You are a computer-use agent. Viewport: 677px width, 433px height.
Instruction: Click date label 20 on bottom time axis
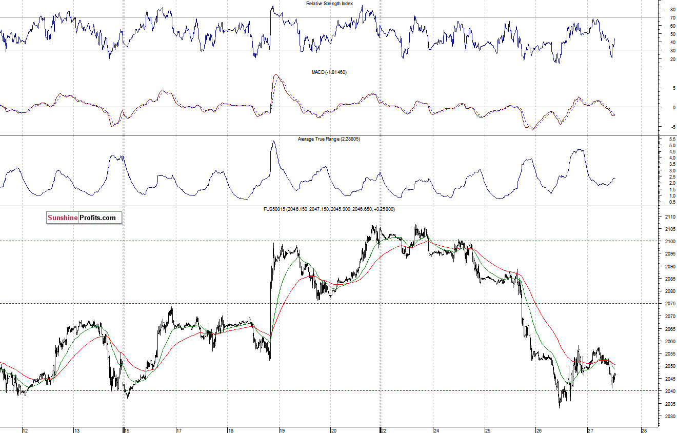[x=333, y=430]
